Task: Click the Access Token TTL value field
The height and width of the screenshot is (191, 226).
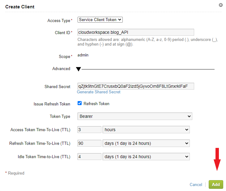Action: pos(89,130)
